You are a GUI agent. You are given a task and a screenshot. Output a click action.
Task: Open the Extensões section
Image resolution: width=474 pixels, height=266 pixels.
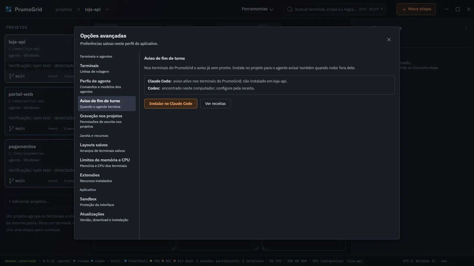click(107, 178)
